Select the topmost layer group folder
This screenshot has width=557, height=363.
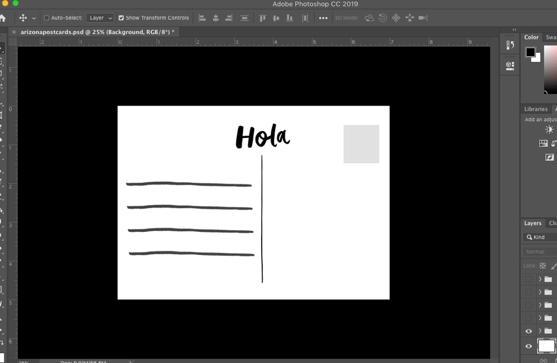click(x=548, y=280)
